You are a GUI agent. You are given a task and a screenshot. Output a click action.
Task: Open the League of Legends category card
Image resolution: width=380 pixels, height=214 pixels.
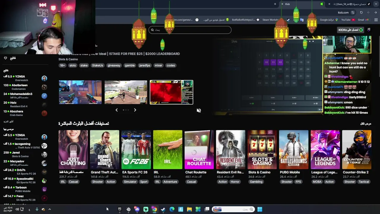pos(325,150)
